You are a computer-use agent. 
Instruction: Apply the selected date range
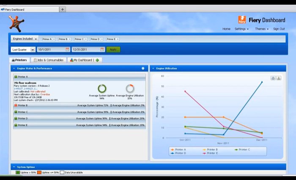coord(113,50)
